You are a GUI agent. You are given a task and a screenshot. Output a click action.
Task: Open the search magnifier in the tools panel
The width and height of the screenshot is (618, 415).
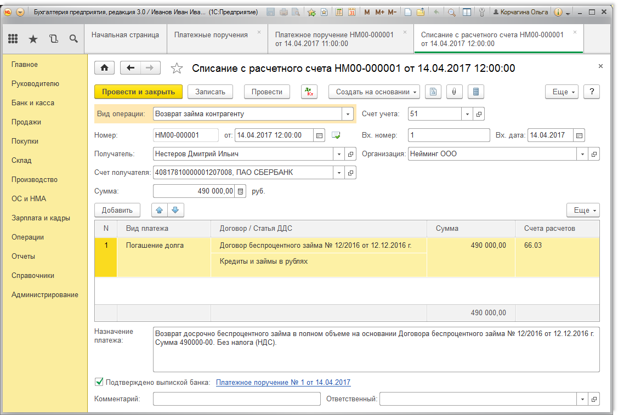pos(73,38)
